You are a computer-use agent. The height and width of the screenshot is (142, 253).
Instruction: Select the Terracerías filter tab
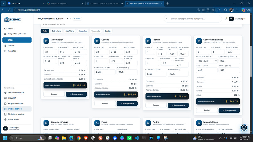click(x=96, y=31)
